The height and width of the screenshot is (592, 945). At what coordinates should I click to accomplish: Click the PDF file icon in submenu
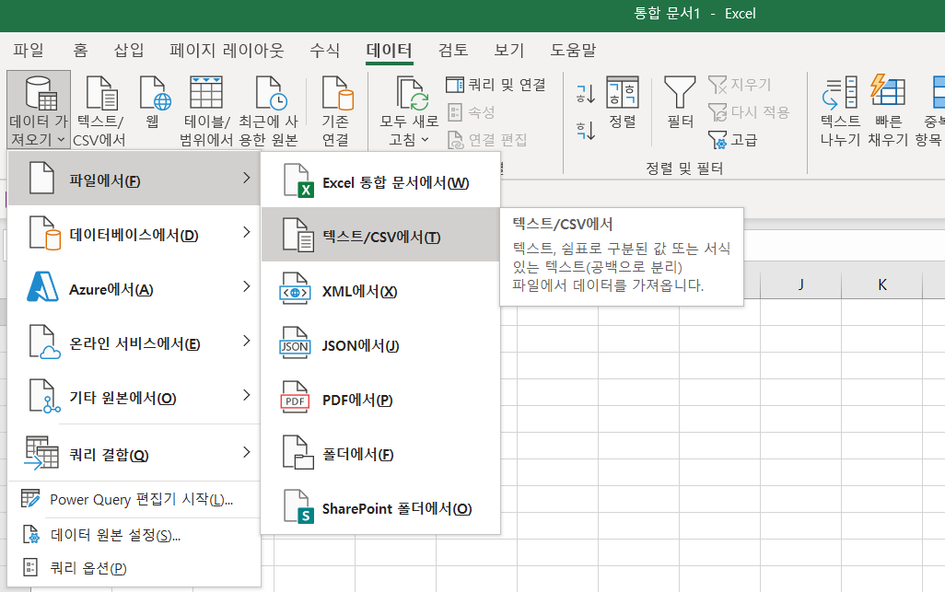coord(296,398)
